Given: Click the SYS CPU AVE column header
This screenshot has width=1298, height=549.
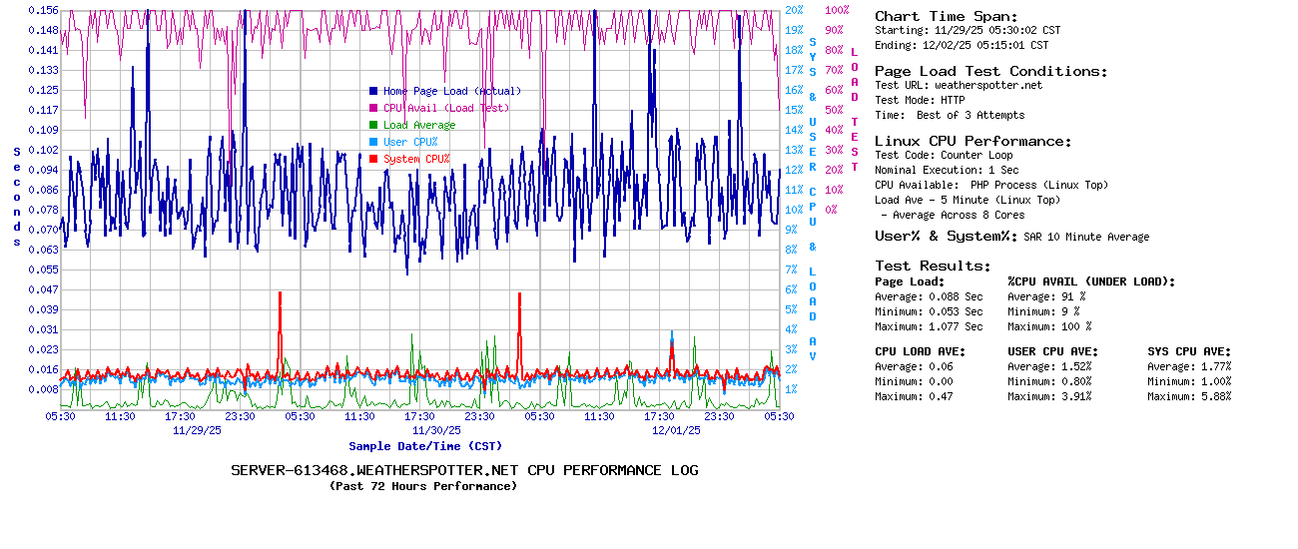Looking at the screenshot, I should click(x=1189, y=351).
